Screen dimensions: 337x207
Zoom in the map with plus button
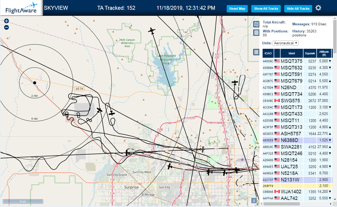pyautogui.click(x=7, y=21)
